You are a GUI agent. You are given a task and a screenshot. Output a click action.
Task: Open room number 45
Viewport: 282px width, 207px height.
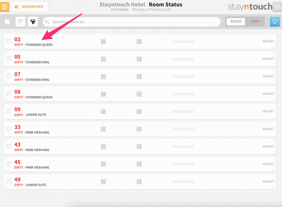[17, 162]
